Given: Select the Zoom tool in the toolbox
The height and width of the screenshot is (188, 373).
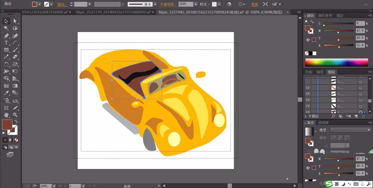Looking at the screenshot, I should pos(15,115).
